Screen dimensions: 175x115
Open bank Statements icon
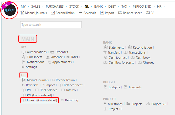tap(105, 48)
